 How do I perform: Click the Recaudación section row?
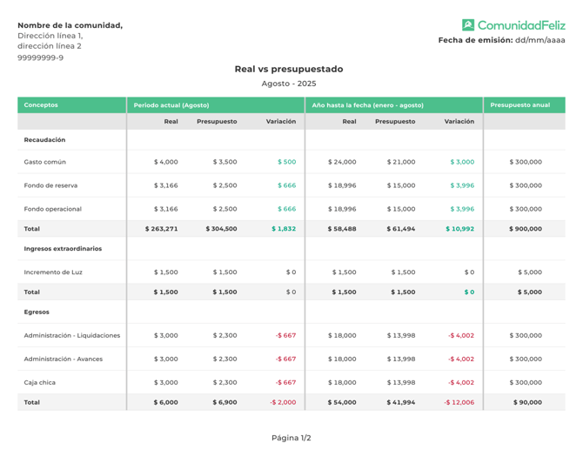[x=44, y=139]
